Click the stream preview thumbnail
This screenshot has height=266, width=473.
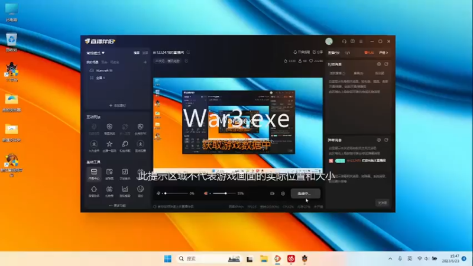point(238,125)
